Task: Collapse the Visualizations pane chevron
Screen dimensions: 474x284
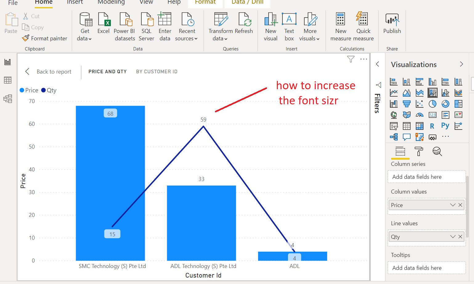Action: click(x=461, y=64)
